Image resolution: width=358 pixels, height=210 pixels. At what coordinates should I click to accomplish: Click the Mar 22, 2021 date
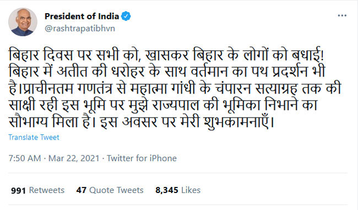(x=74, y=158)
